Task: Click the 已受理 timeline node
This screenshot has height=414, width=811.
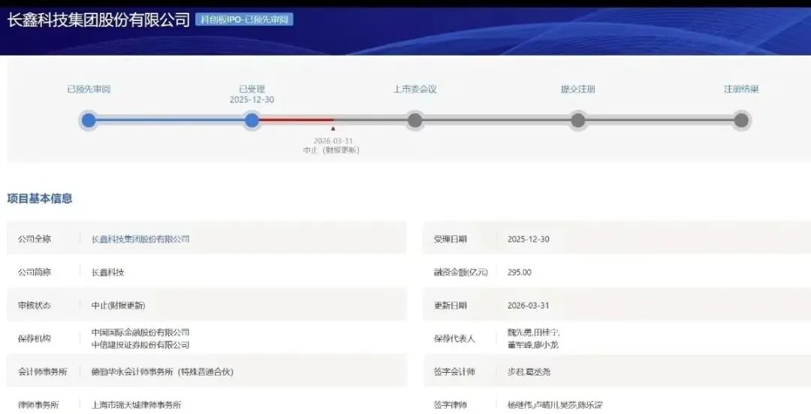Action: click(252, 120)
